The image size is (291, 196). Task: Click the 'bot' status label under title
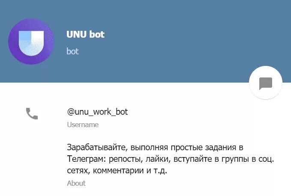72,51
